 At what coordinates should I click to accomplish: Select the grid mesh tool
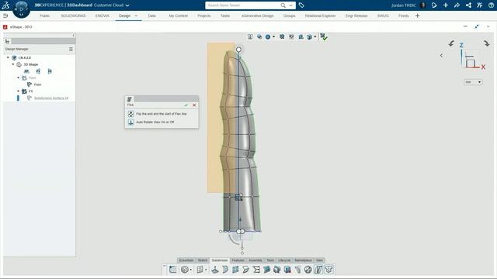(x=200, y=270)
